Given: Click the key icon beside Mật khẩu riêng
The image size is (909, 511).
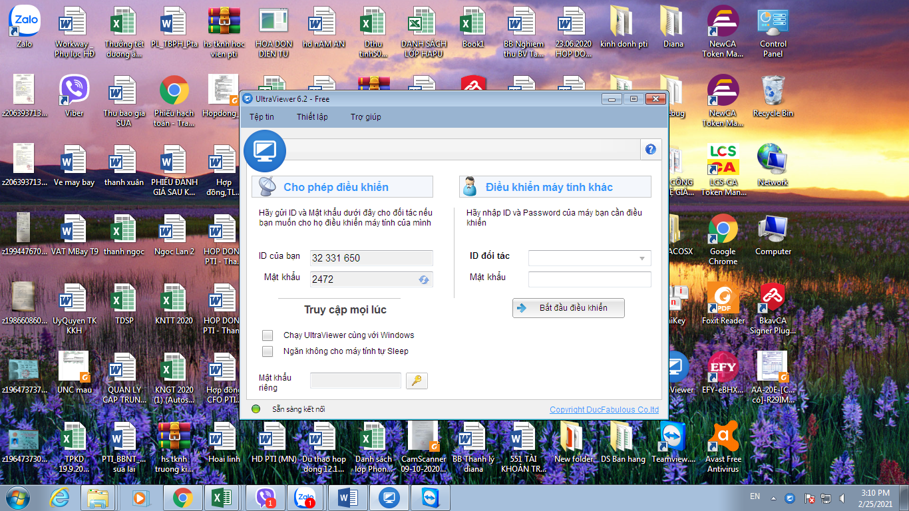Looking at the screenshot, I should click(417, 381).
